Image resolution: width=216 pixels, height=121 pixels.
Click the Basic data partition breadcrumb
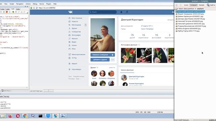coord(187,9)
